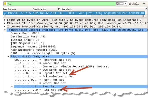This screenshot has width=150, height=98.
Task: Expand the Frame 2 details
Action: coord(5,20)
